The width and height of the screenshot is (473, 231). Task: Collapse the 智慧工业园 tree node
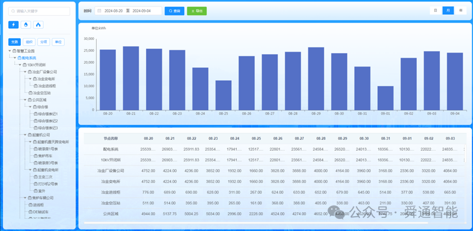point(10,51)
